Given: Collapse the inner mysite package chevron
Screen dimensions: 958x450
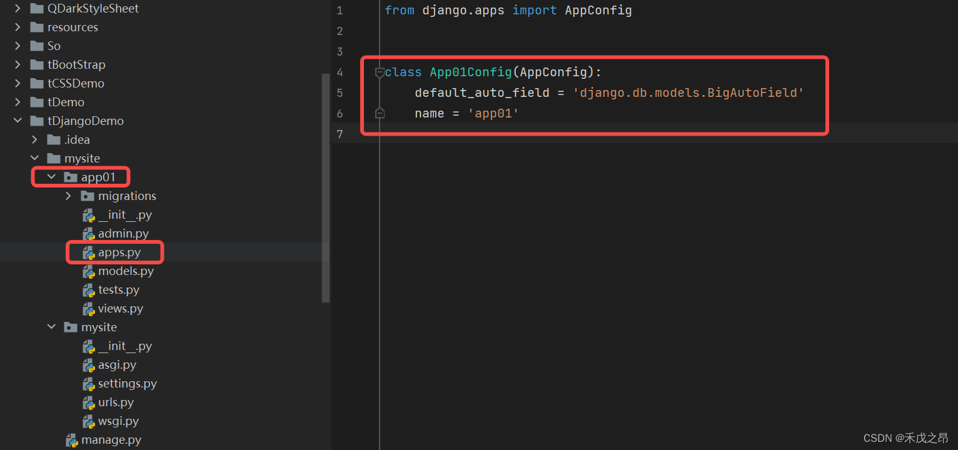Looking at the screenshot, I should click(x=51, y=327).
